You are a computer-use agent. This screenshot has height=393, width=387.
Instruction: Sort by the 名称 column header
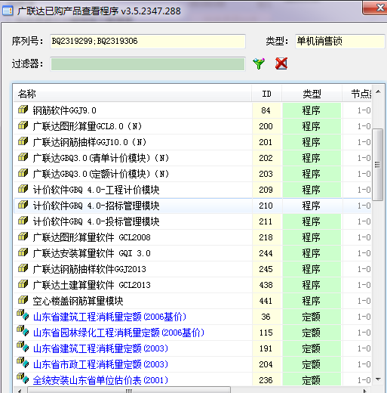[133, 94]
